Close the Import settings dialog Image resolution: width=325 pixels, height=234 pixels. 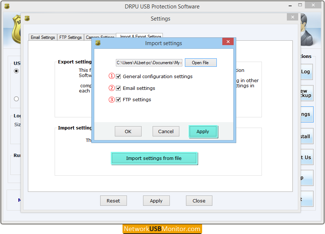(228, 42)
